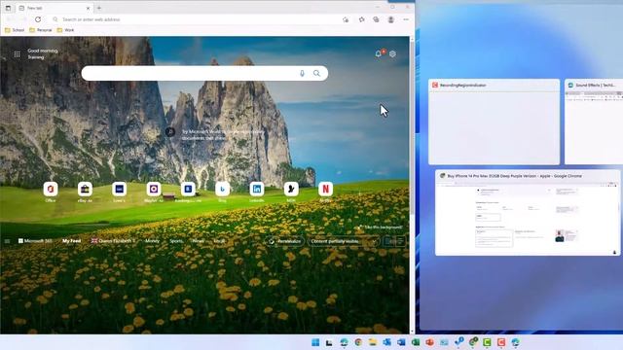Screen dimensions: 623x350
Task: Select the Queen Elizabeth II feed tab
Action: [x=113, y=241]
